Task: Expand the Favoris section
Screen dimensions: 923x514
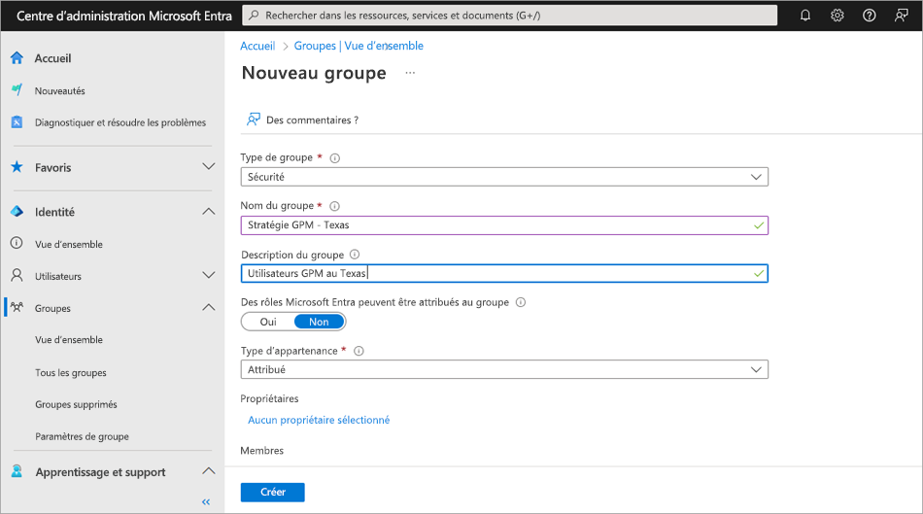Action: pos(208,166)
